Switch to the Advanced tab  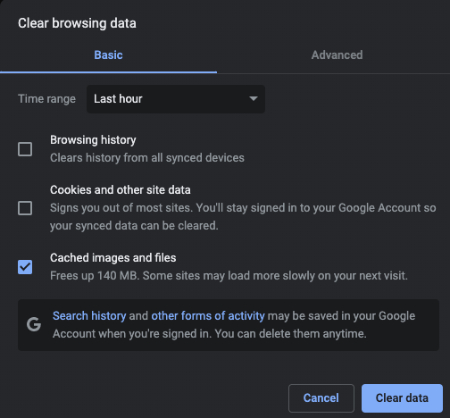(x=337, y=55)
